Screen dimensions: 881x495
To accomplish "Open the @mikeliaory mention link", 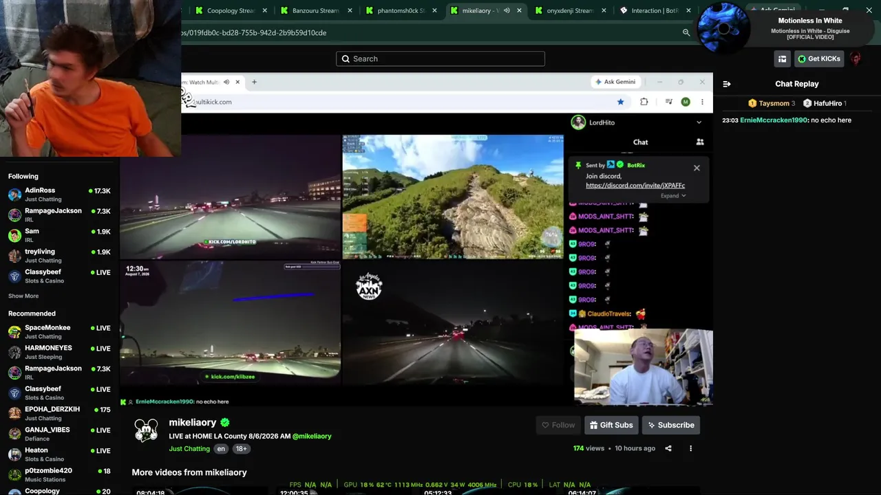I will pos(312,437).
